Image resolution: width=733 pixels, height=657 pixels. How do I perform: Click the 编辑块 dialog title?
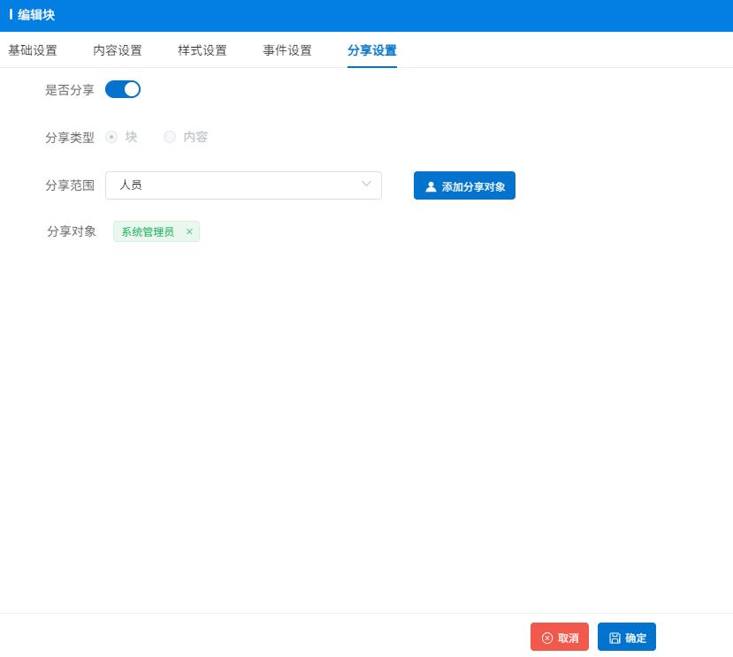point(36,15)
